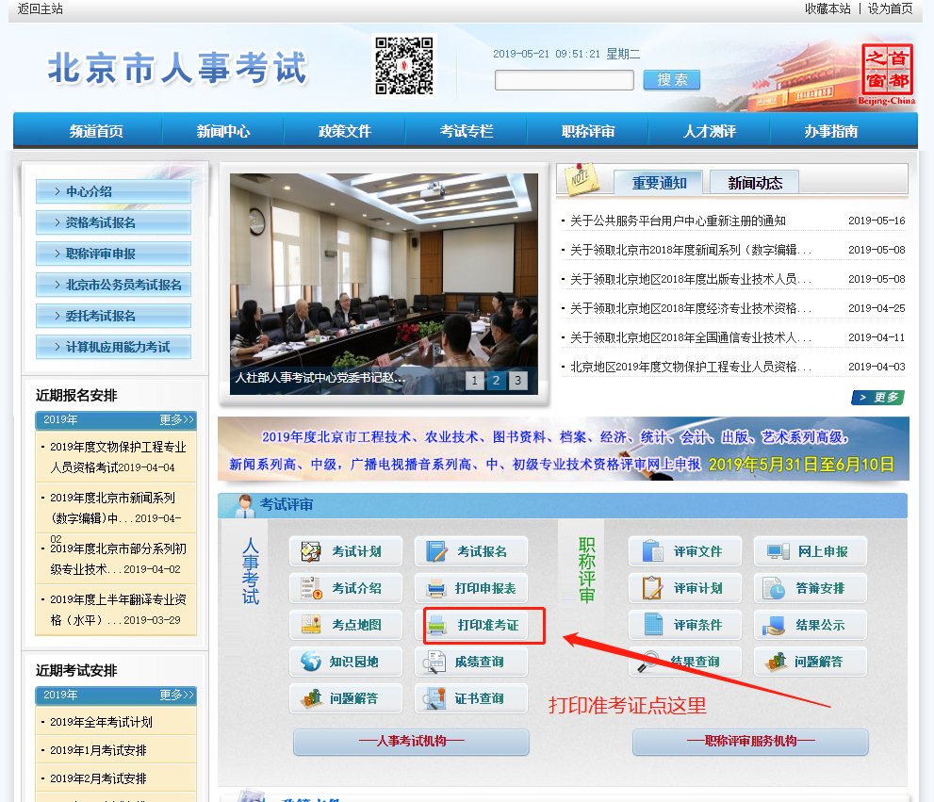Click the 知识园地 globe icon

point(312,662)
